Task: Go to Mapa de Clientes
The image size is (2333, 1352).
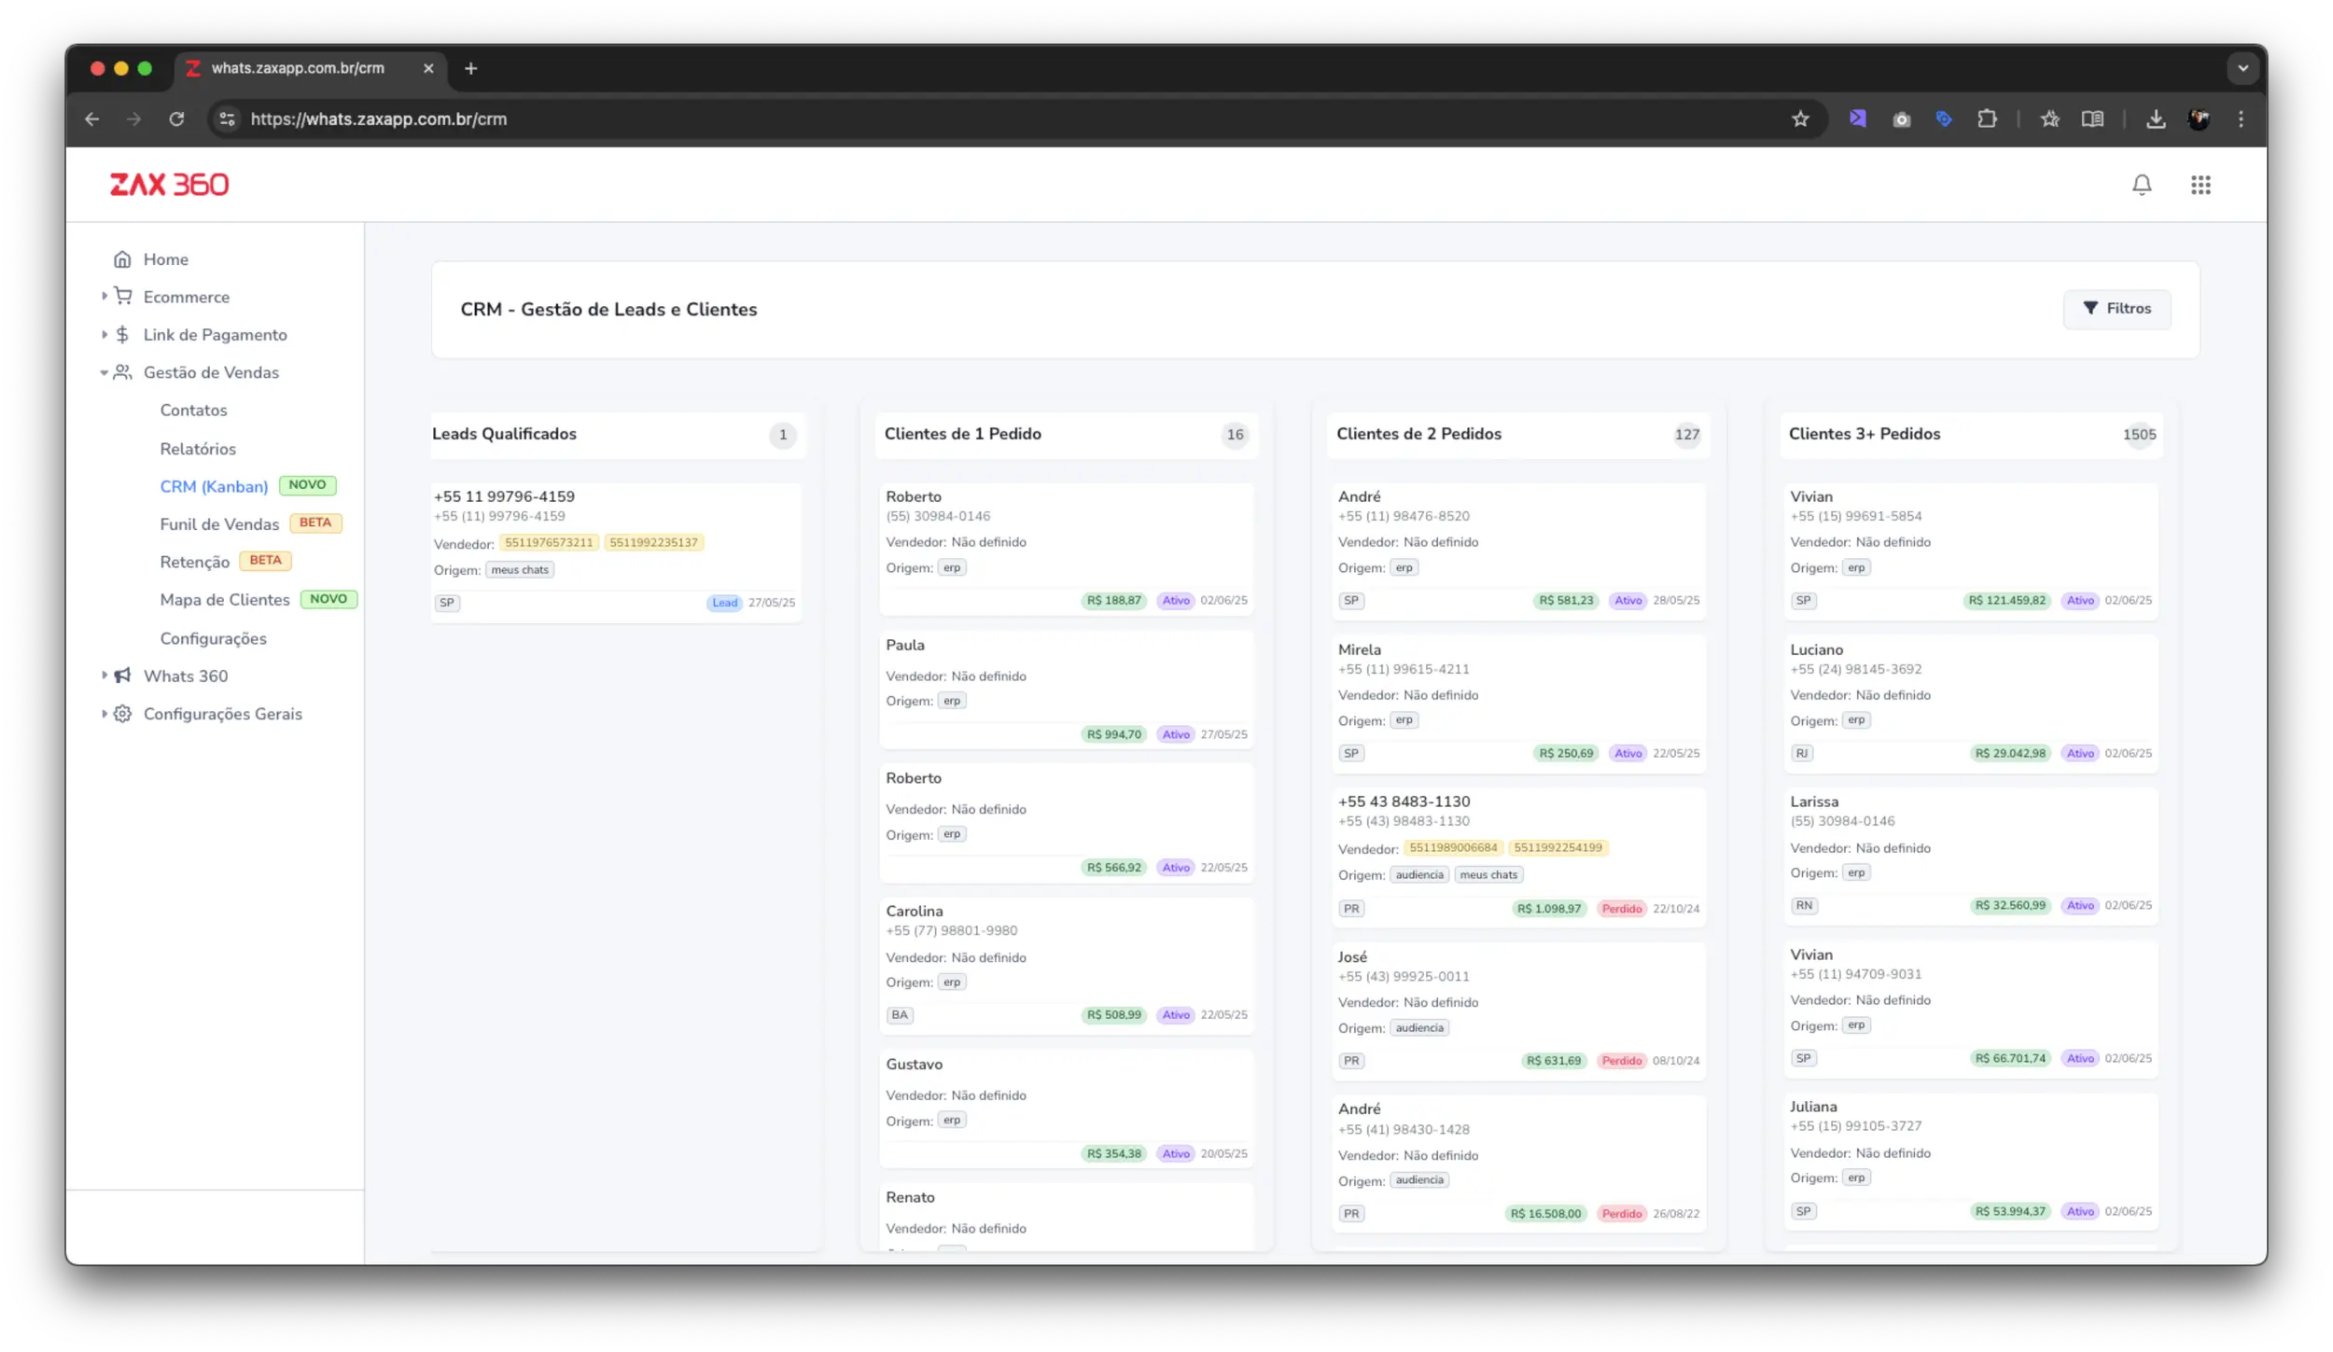Action: [225, 600]
